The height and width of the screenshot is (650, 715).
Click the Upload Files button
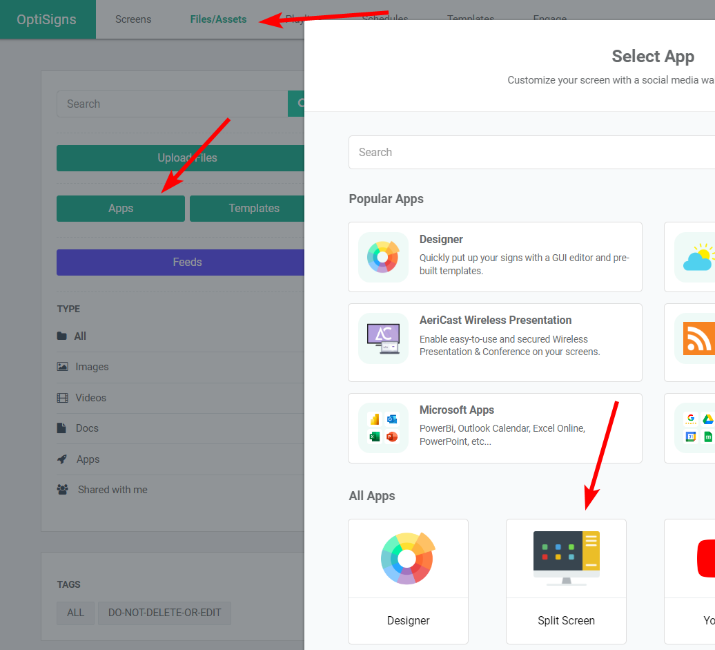(x=181, y=158)
